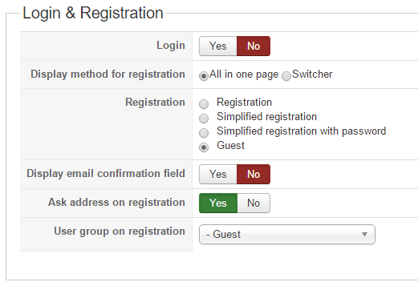Pick Simplified registration with password option
Image resolution: width=418 pixels, height=290 pixels.
(204, 133)
